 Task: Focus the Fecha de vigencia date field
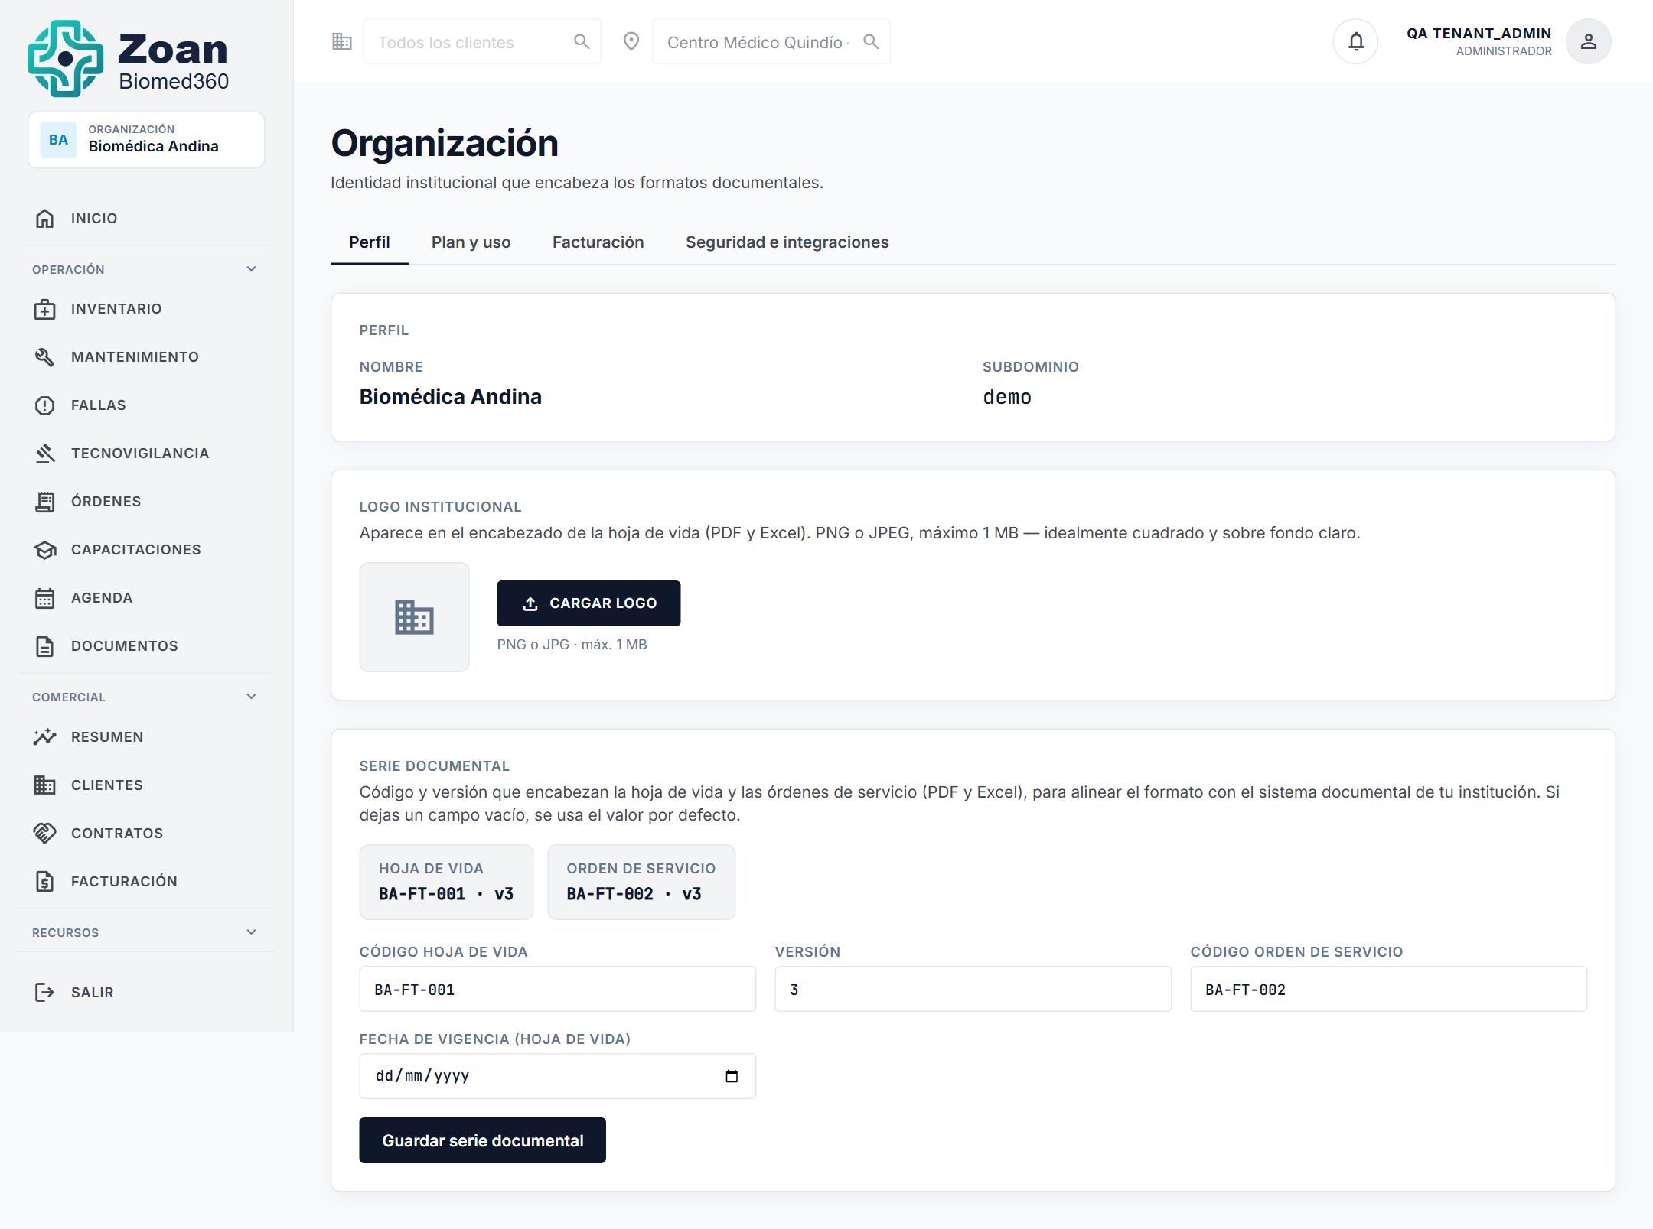click(558, 1076)
